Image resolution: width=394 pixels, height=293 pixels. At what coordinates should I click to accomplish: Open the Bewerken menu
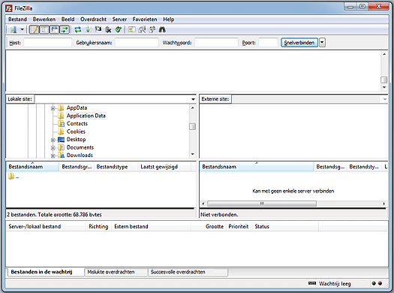(x=44, y=20)
